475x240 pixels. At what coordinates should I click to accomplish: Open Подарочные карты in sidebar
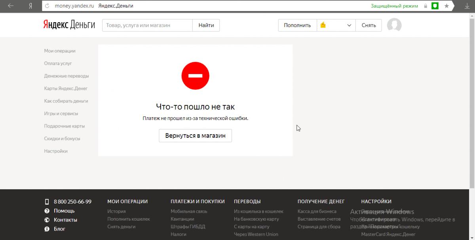pyautogui.click(x=65, y=126)
